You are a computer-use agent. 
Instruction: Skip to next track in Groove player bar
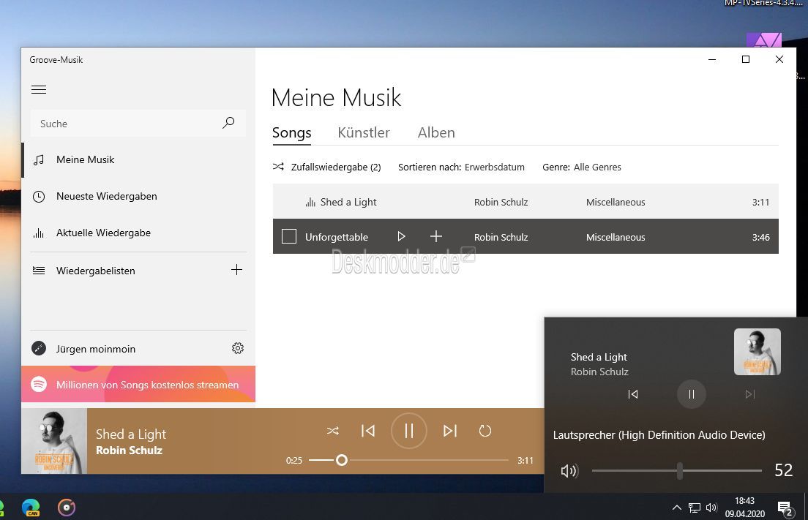click(450, 431)
